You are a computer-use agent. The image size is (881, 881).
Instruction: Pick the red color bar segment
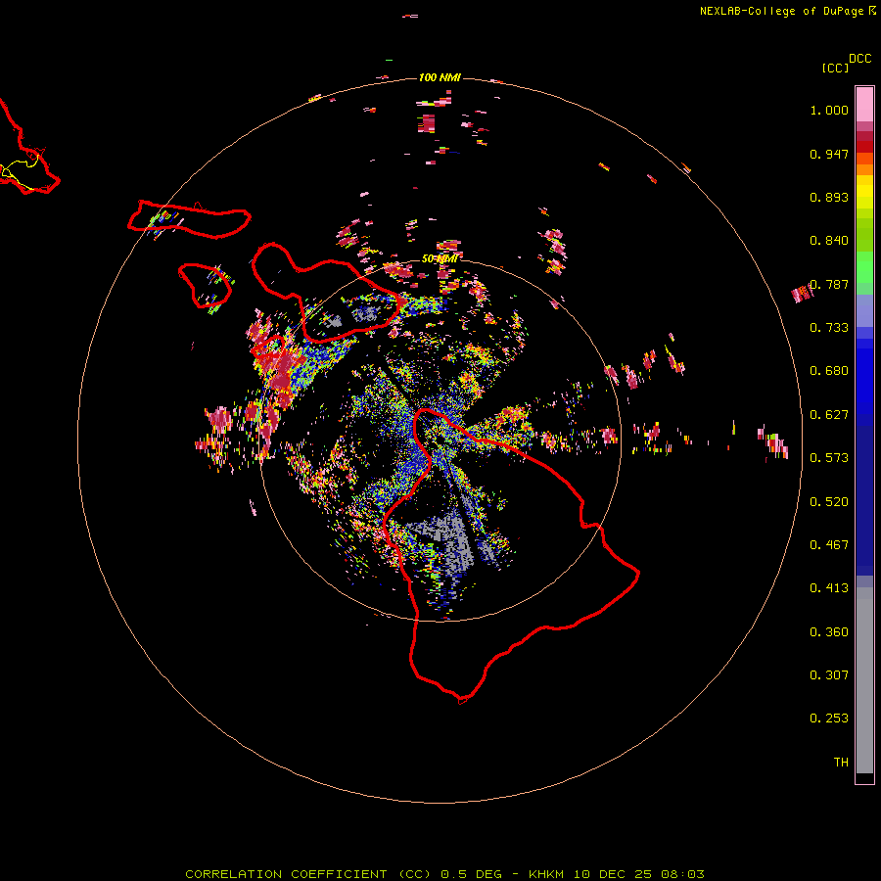(864, 147)
